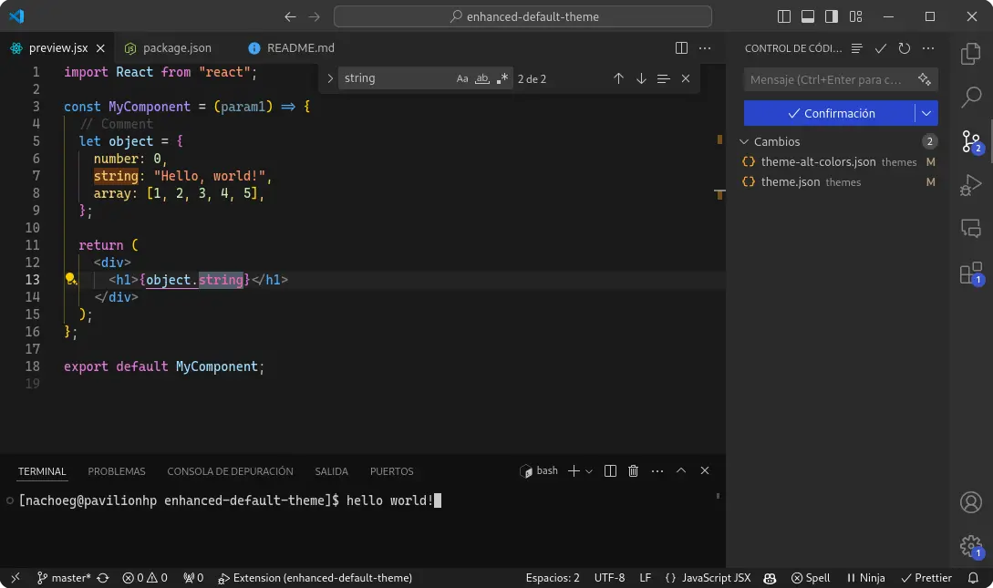Collapse the Cambios changes section
Screen dimensions: 993x588
tap(745, 142)
